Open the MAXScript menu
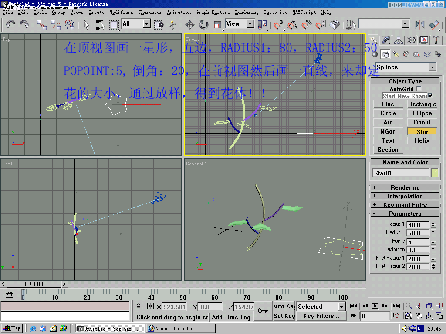 click(x=304, y=12)
